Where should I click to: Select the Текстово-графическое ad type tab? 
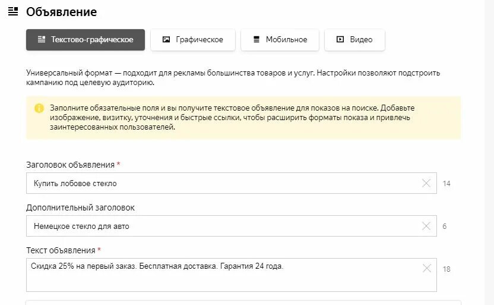(85, 40)
